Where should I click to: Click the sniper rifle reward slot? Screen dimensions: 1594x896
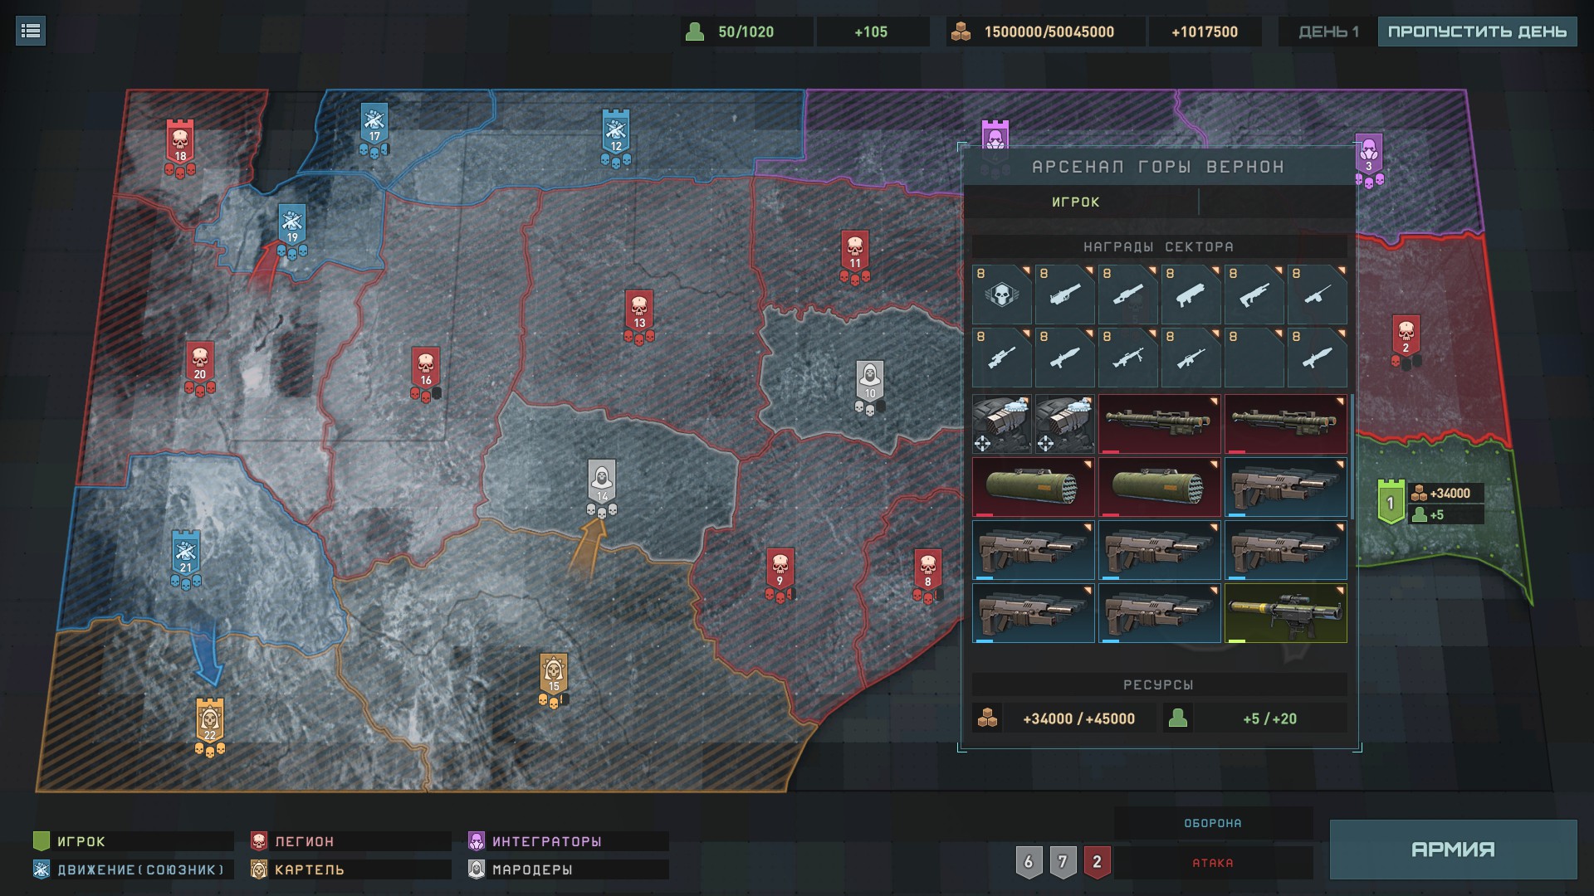tap(1001, 358)
